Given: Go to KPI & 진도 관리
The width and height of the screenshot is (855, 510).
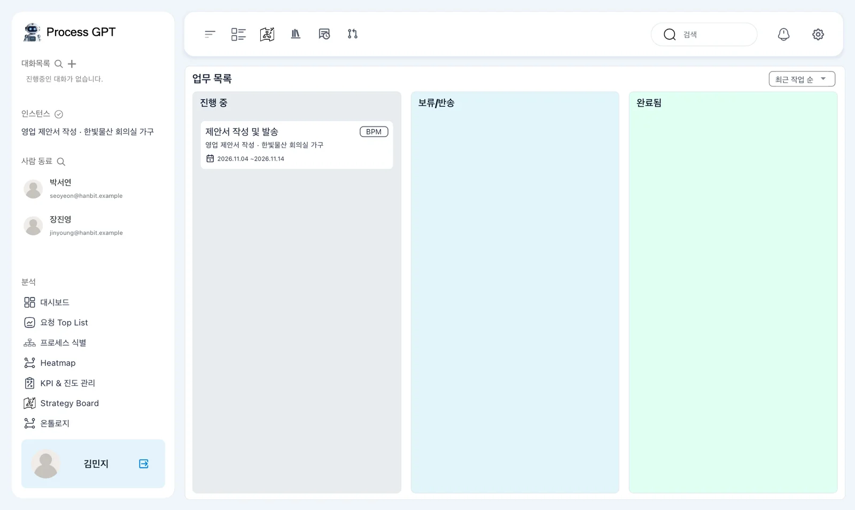Looking at the screenshot, I should pyautogui.click(x=59, y=383).
